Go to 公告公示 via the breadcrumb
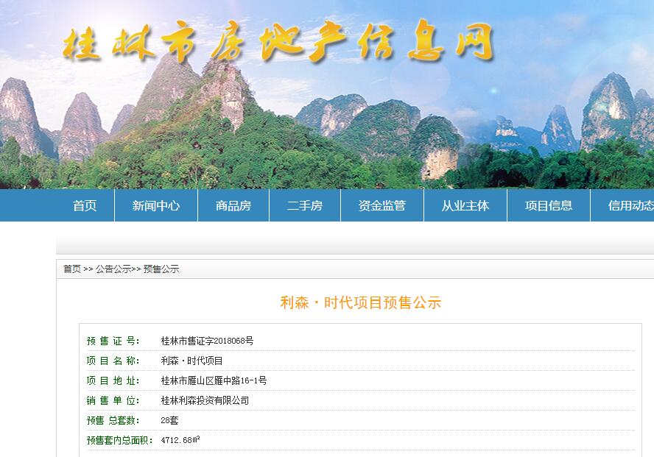This screenshot has height=457, width=654. point(113,269)
